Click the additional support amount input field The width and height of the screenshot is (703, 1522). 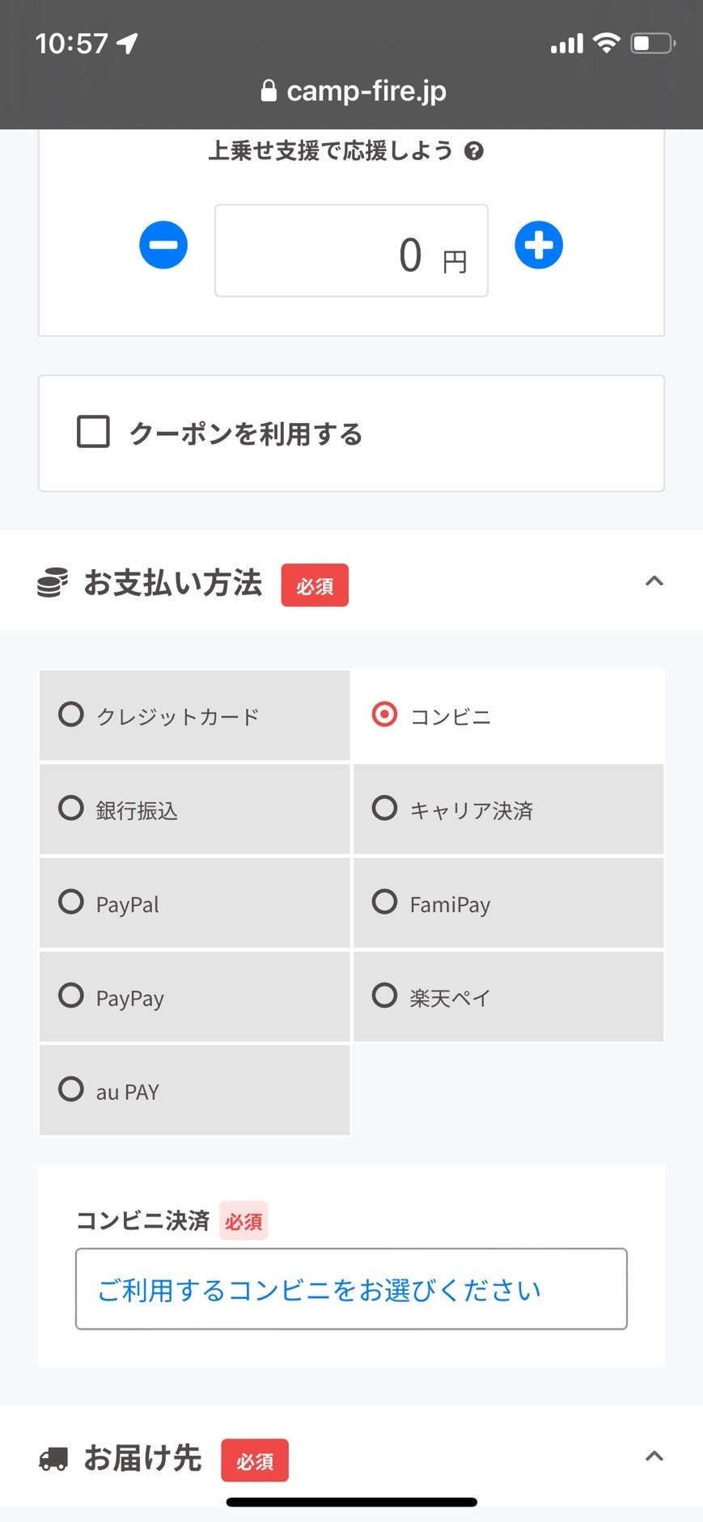(351, 251)
